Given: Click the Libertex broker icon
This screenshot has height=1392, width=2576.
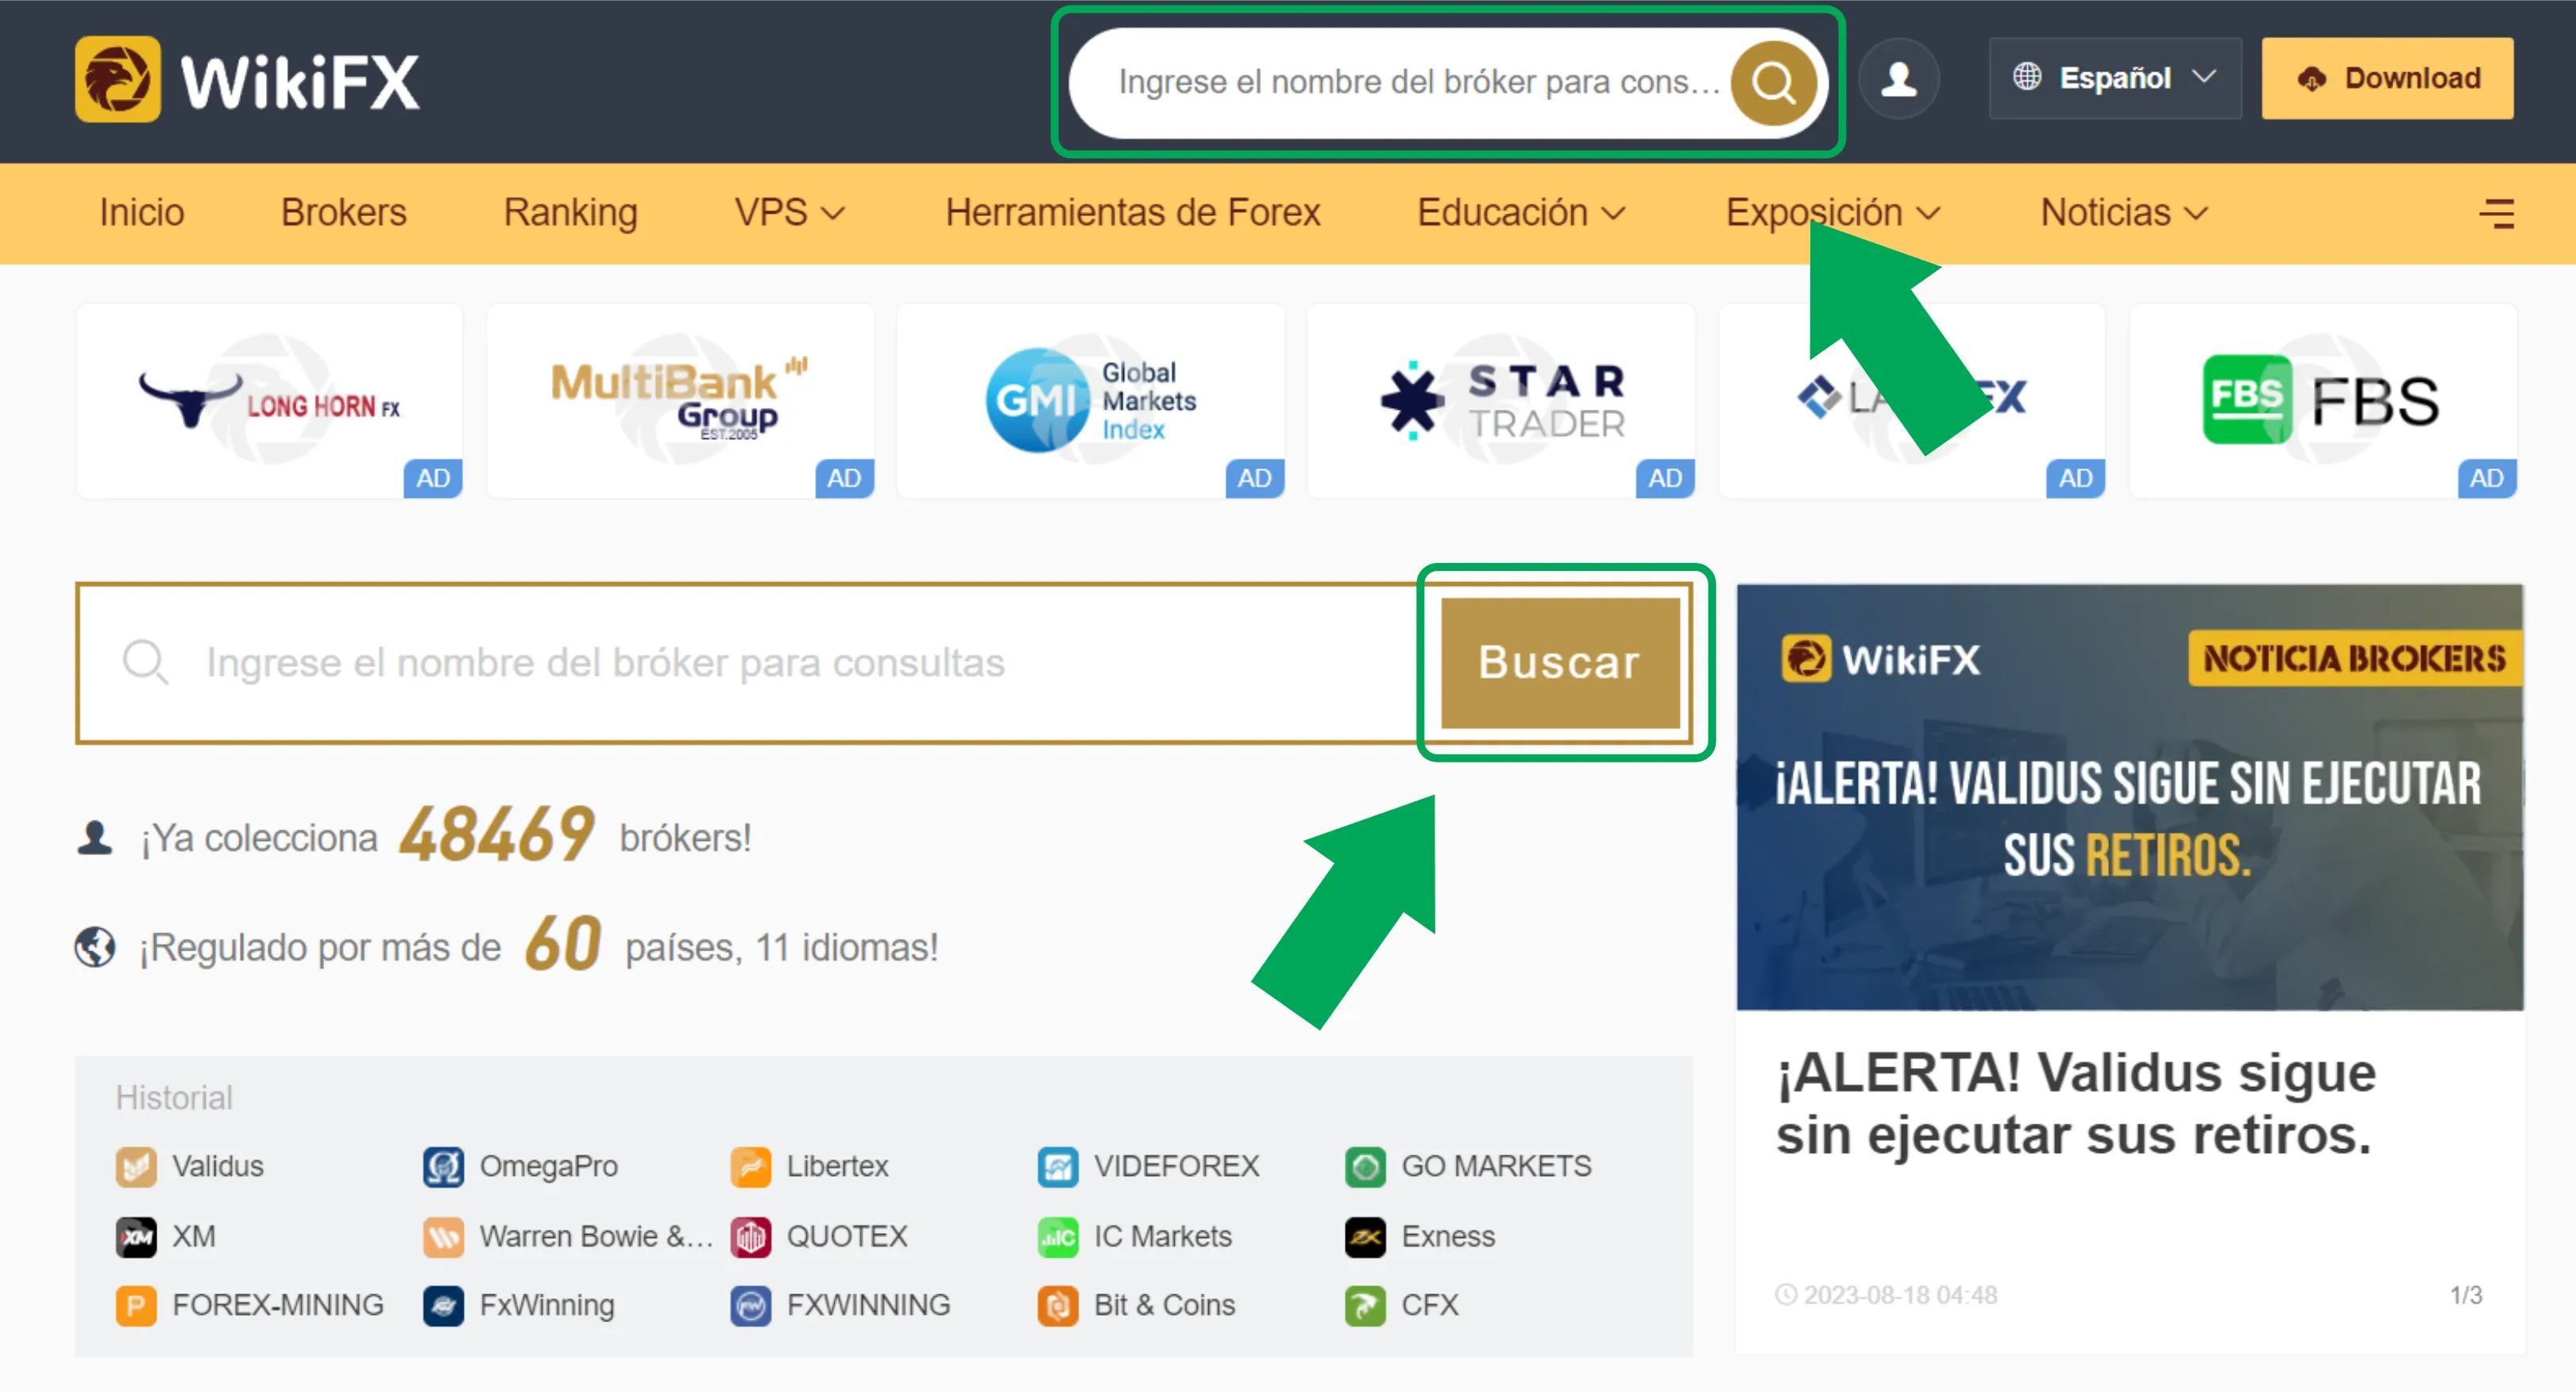Looking at the screenshot, I should (750, 1166).
